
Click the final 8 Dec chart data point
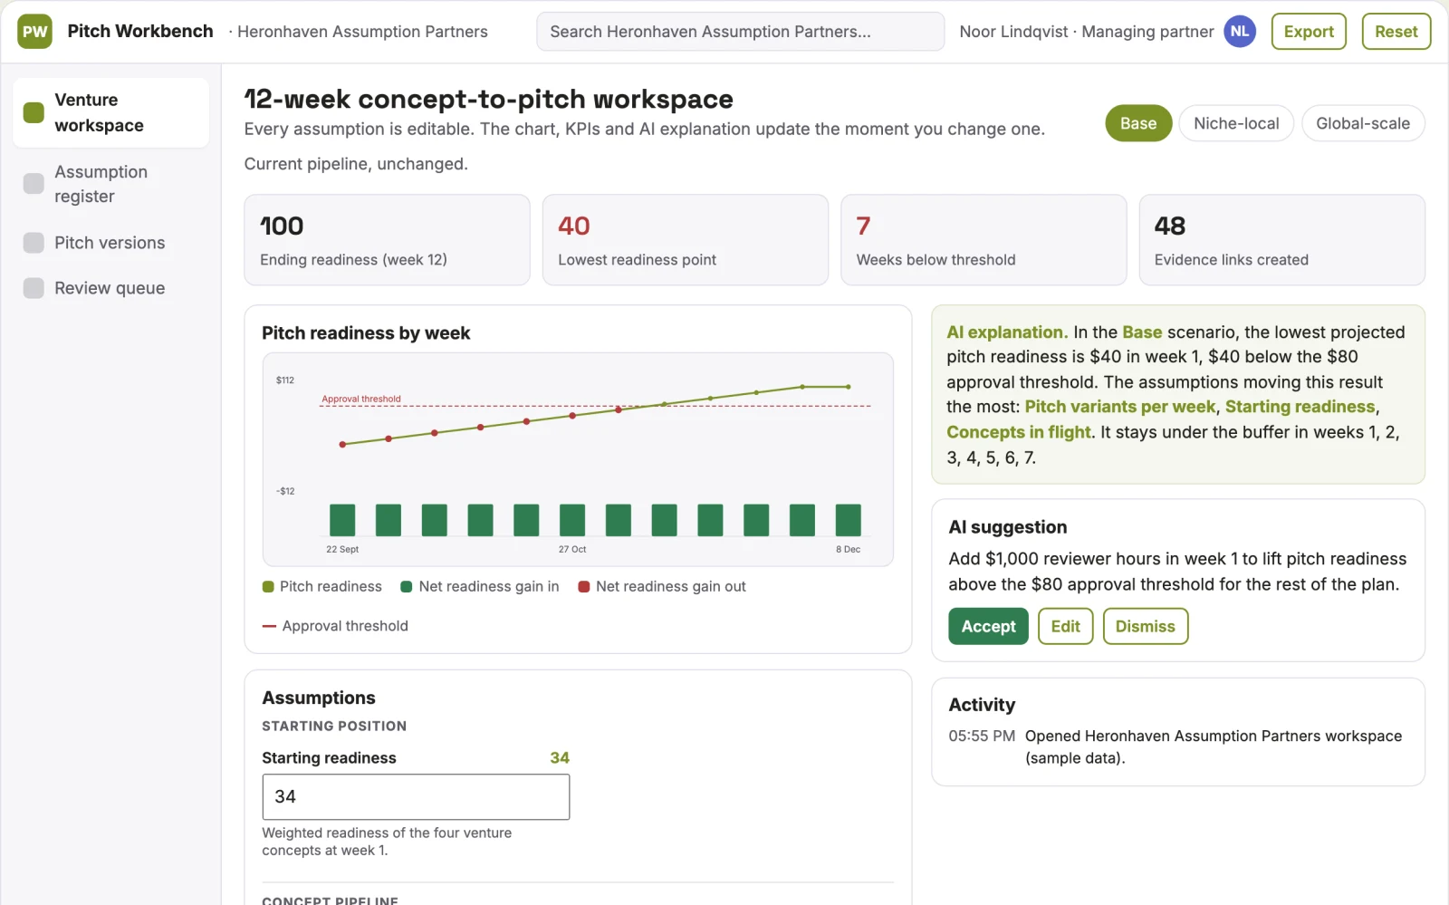point(848,387)
